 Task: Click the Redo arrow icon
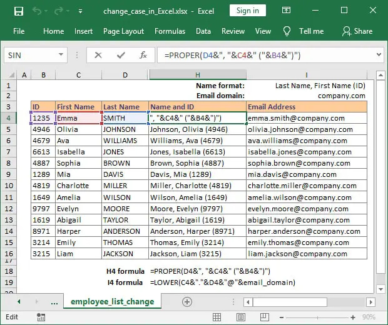pos(59,11)
